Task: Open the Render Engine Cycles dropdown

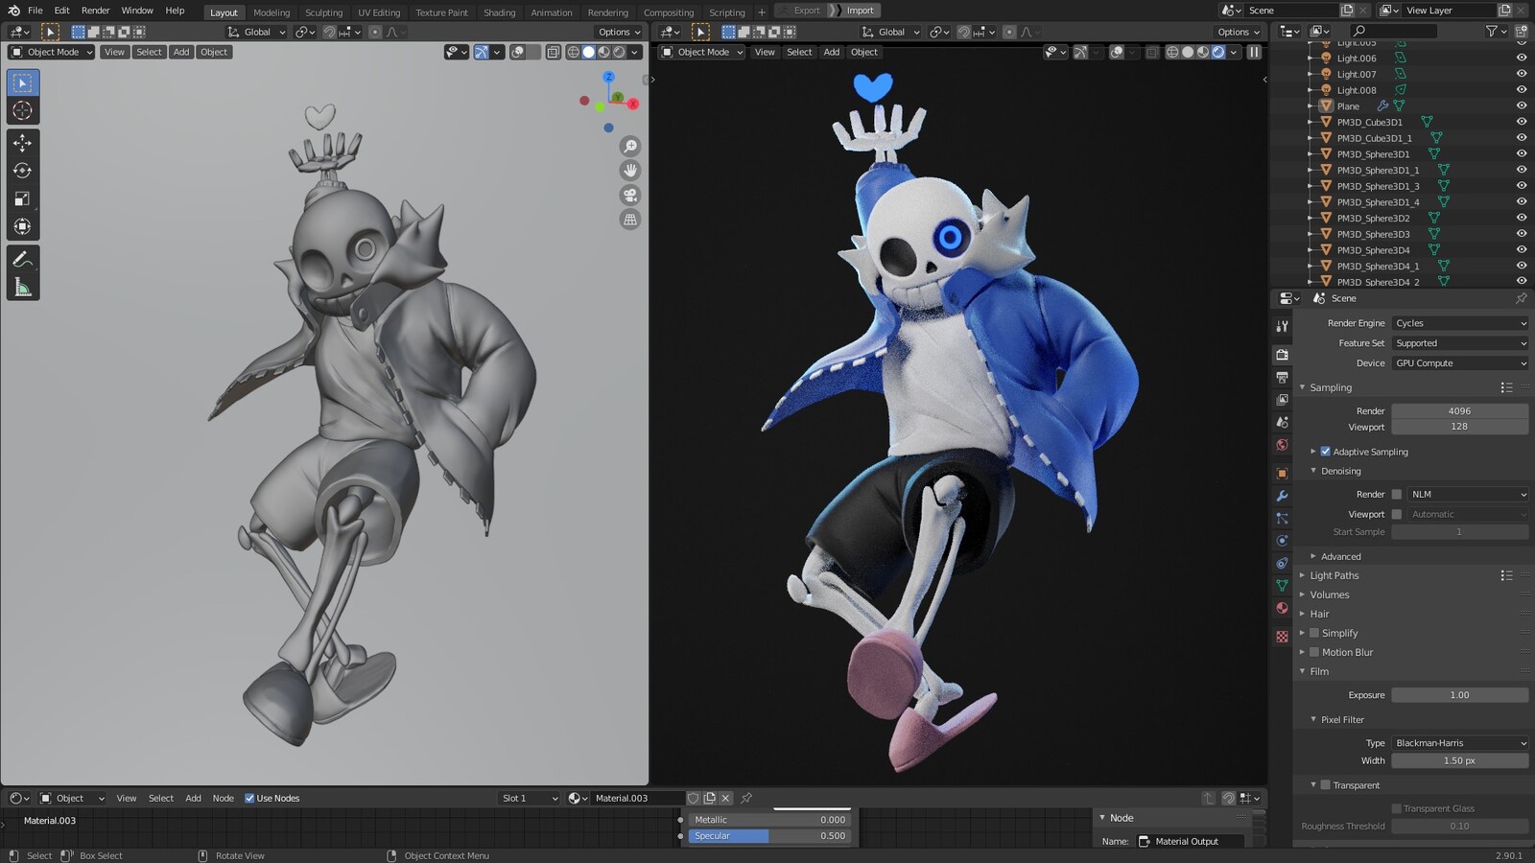Action: click(1460, 323)
